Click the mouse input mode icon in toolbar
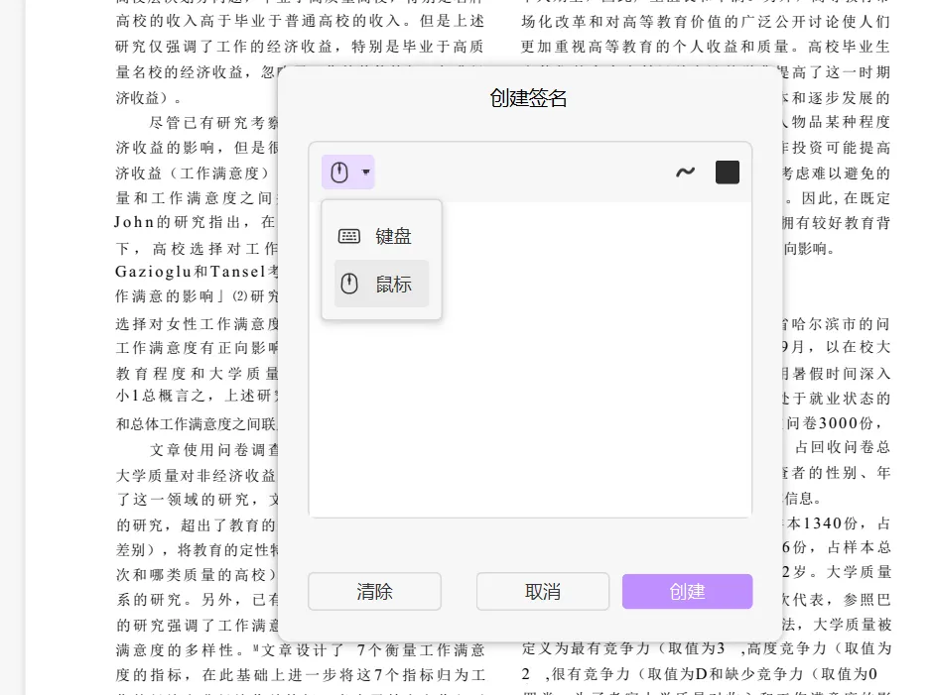This screenshot has width=933, height=695. click(339, 173)
